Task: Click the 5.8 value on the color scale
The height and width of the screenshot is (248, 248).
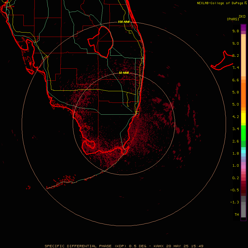Action: (x=236, y=92)
